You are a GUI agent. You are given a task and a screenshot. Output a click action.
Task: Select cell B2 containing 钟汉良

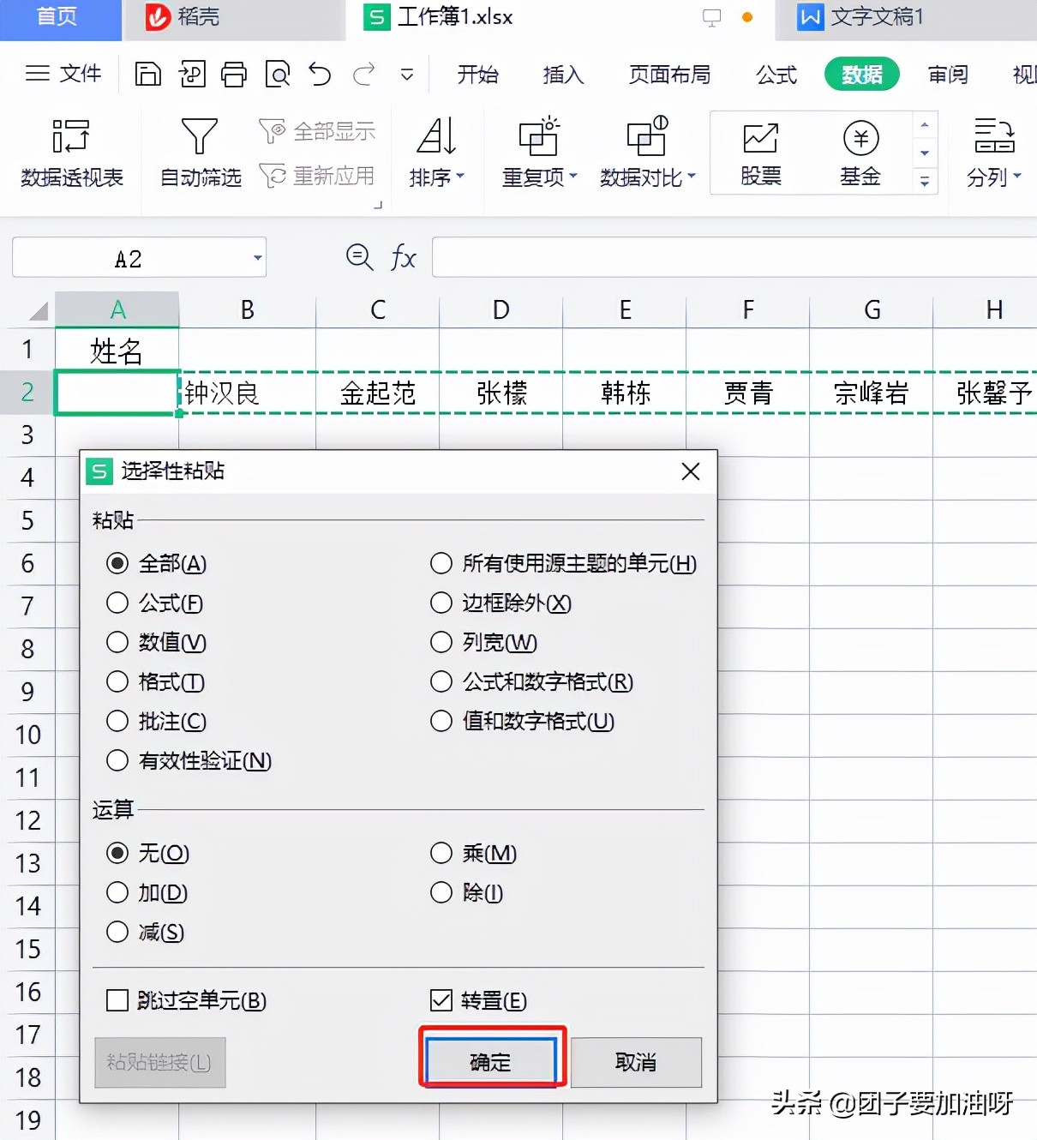(x=248, y=393)
